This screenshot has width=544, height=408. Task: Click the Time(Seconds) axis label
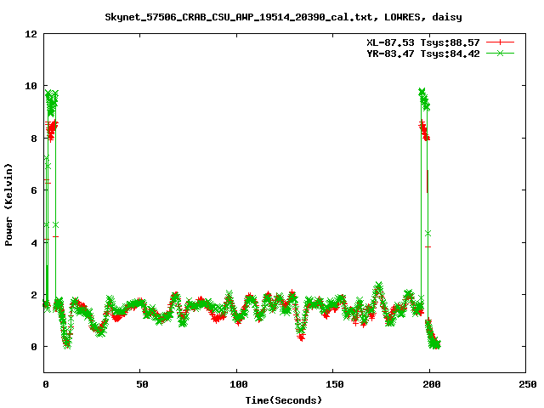pyautogui.click(x=283, y=400)
